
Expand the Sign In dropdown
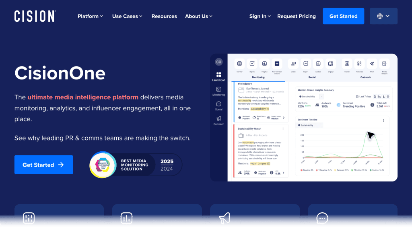[260, 16]
